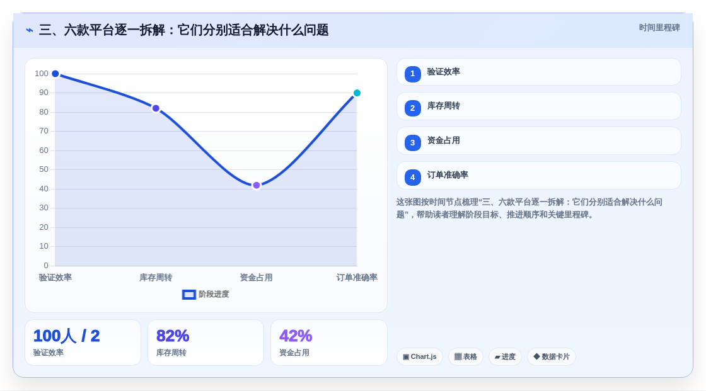The image size is (706, 391).
Task: Select the 验证效率 data point at 100
Action: [55, 74]
